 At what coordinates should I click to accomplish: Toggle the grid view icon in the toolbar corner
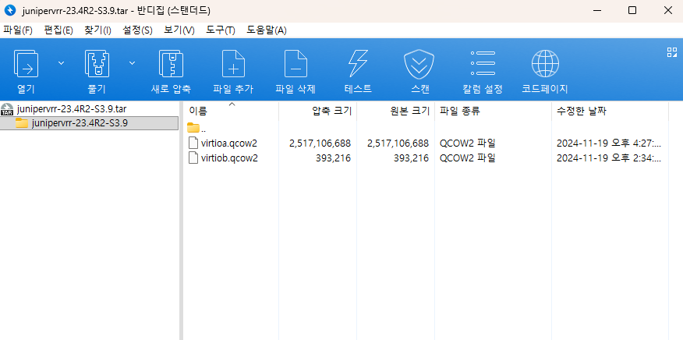(671, 52)
